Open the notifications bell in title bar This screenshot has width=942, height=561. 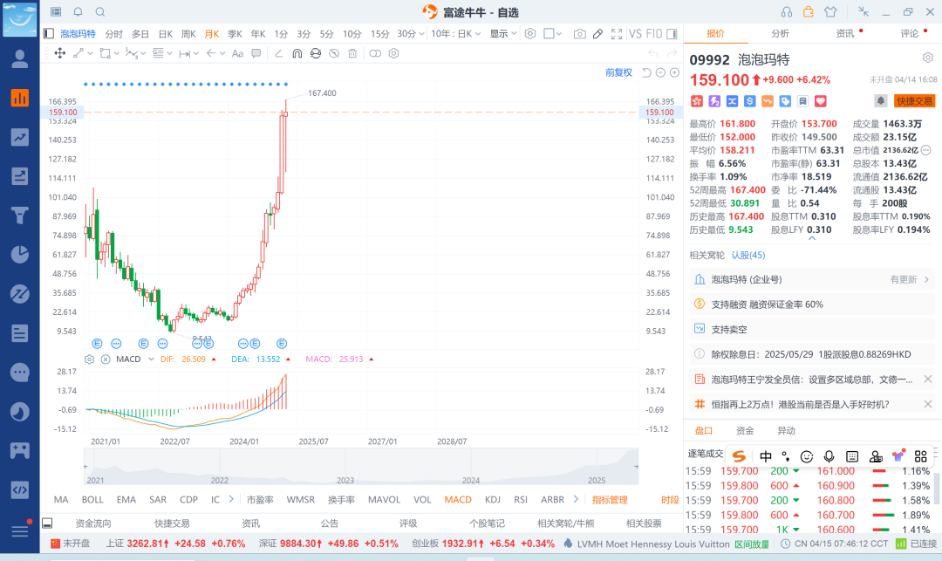point(78,12)
